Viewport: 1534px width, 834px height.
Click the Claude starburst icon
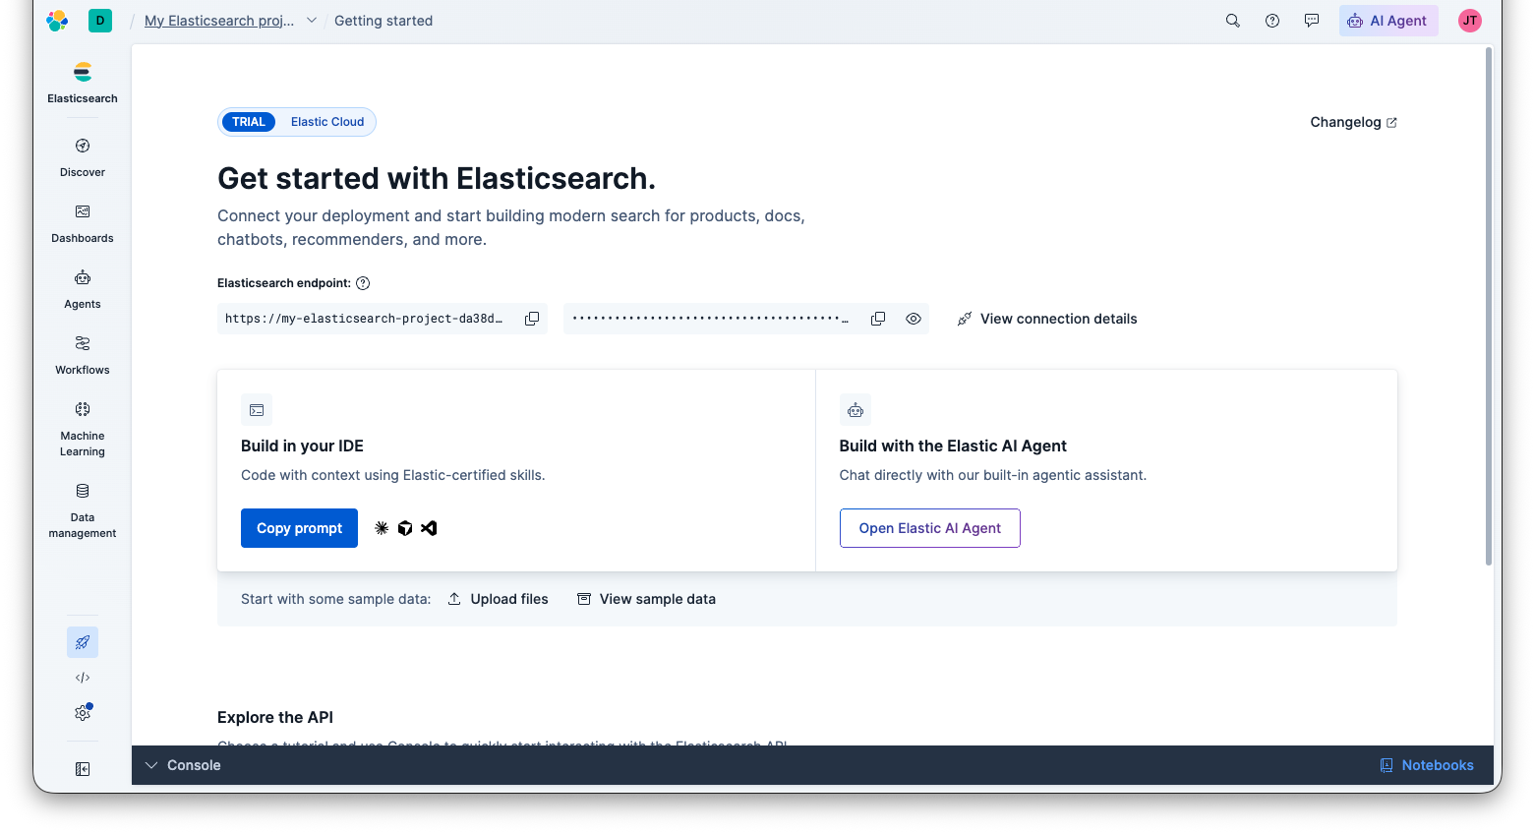(382, 528)
